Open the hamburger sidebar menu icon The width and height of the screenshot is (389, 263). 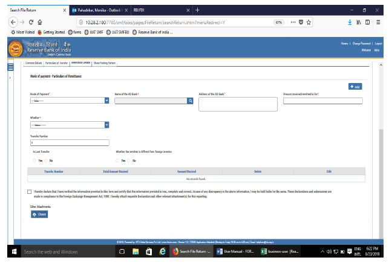[x=10, y=67]
